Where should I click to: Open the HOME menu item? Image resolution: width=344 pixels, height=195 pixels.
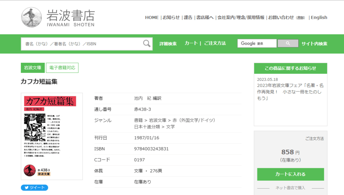point(152,17)
